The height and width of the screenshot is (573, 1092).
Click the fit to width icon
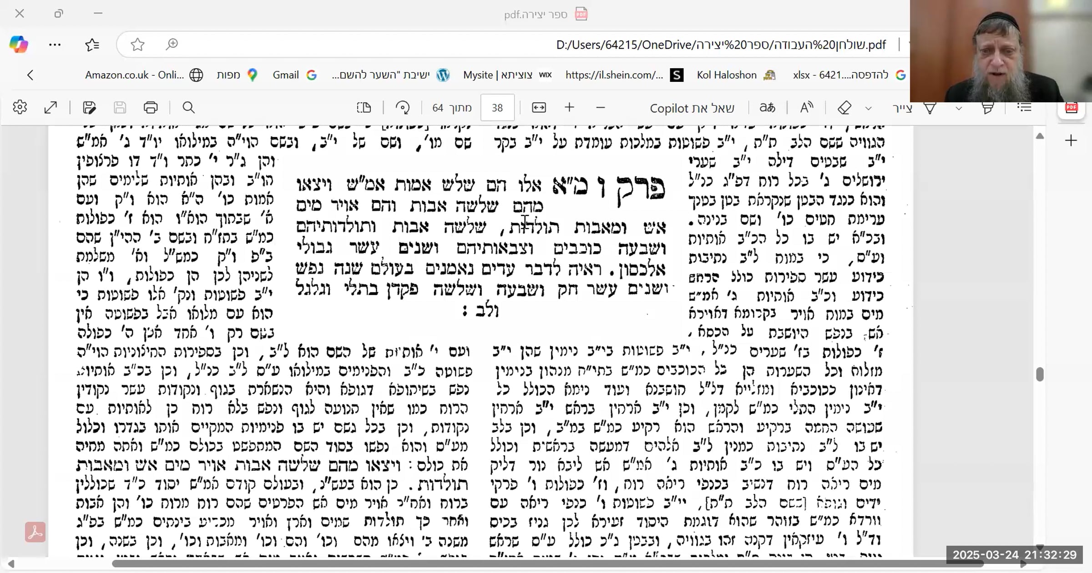539,107
